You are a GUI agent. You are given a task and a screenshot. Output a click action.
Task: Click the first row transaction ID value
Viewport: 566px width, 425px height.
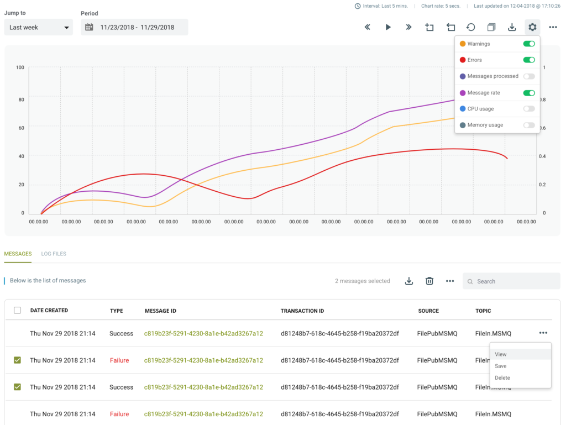pyautogui.click(x=340, y=333)
